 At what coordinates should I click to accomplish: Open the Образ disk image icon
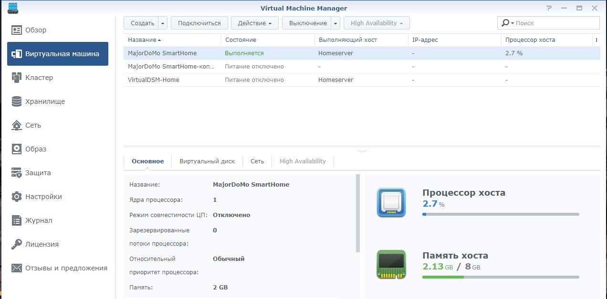point(17,149)
